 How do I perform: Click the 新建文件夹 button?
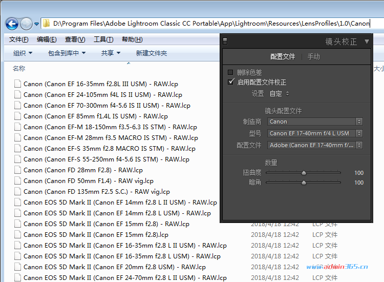click(x=152, y=53)
